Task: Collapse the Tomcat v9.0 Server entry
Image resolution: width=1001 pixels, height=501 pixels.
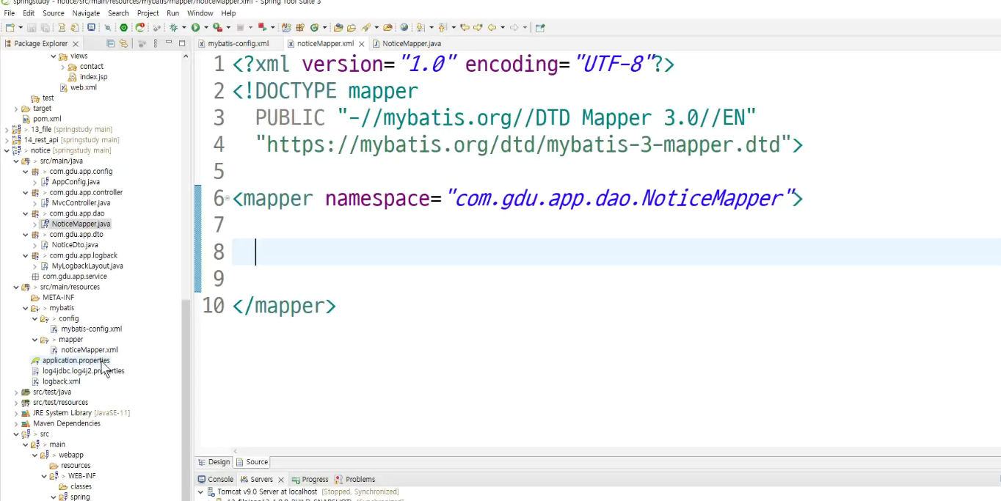Action: point(201,491)
